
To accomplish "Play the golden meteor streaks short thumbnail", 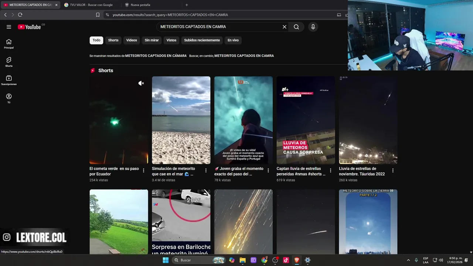I will (244, 222).
